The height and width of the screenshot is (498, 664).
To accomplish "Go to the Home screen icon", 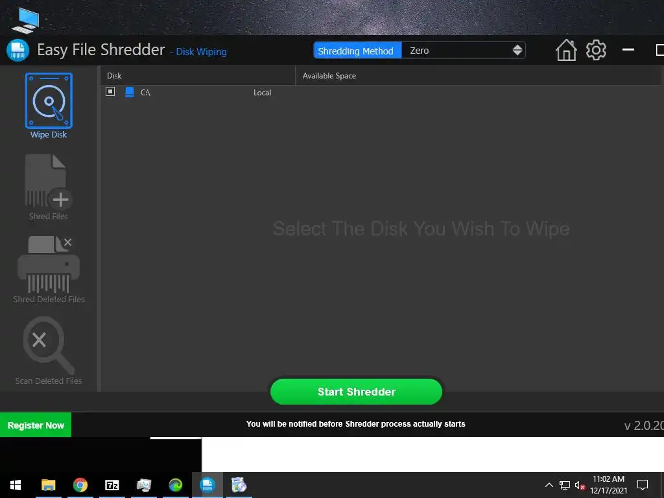I will (566, 51).
